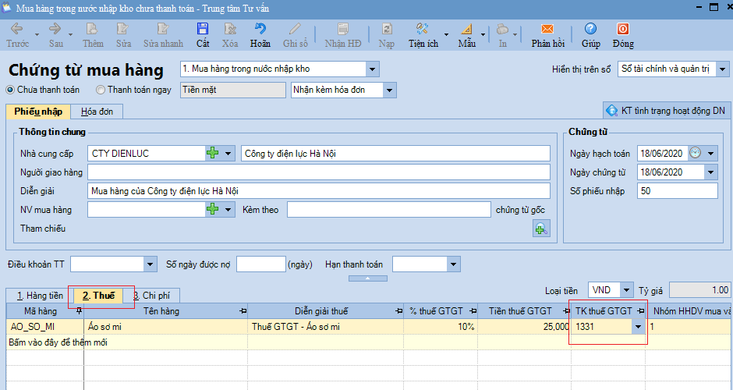Open Nhận kèm hóa đơn dropdown
This screenshot has width=733, height=390.
click(x=389, y=90)
